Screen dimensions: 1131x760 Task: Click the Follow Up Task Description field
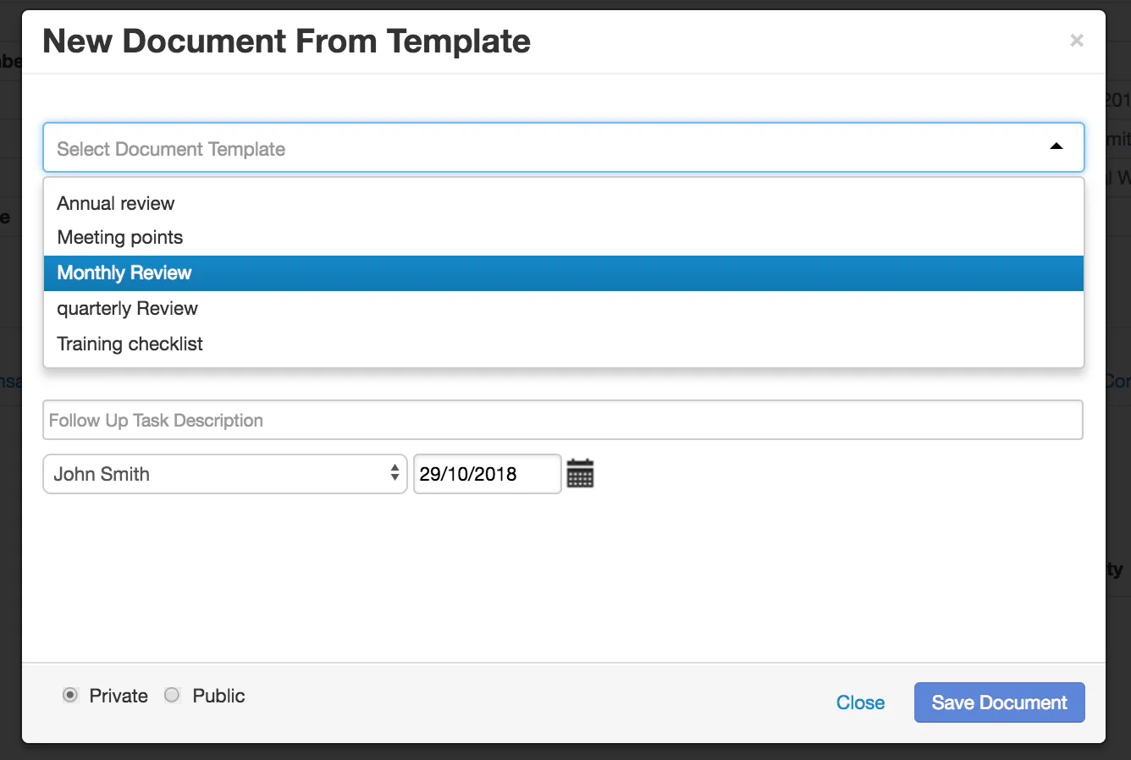[563, 419]
